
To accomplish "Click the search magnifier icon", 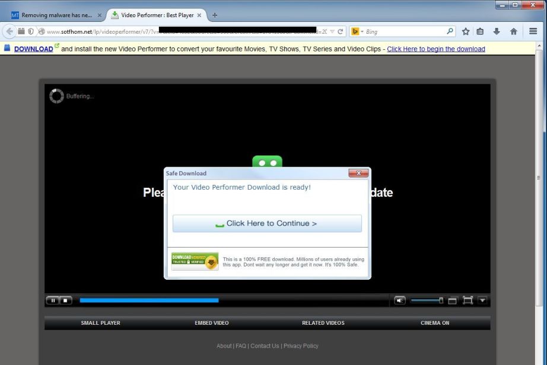I will point(450,31).
